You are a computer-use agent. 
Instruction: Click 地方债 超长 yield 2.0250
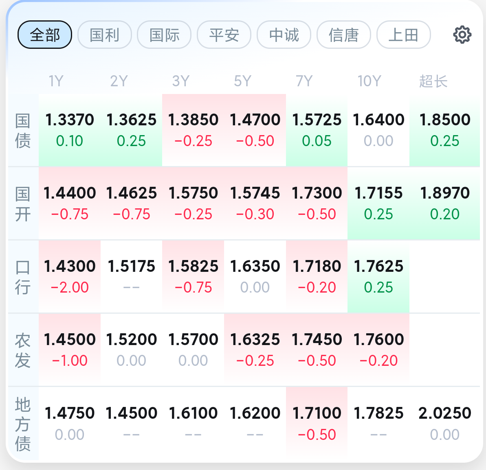pos(444,423)
